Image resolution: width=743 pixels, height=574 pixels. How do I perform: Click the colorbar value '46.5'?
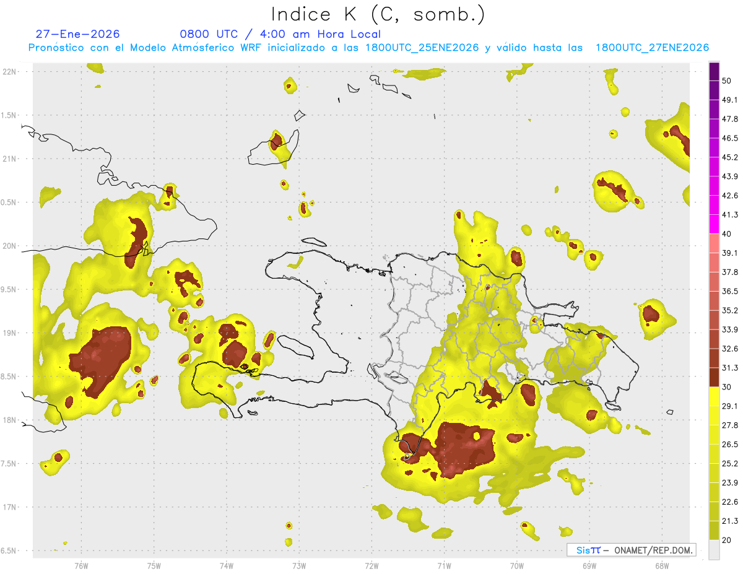730,138
